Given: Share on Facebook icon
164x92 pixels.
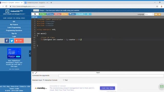Looking at the screenshot, I should click(x=7, y=41).
